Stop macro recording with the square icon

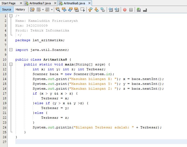[131, 10]
